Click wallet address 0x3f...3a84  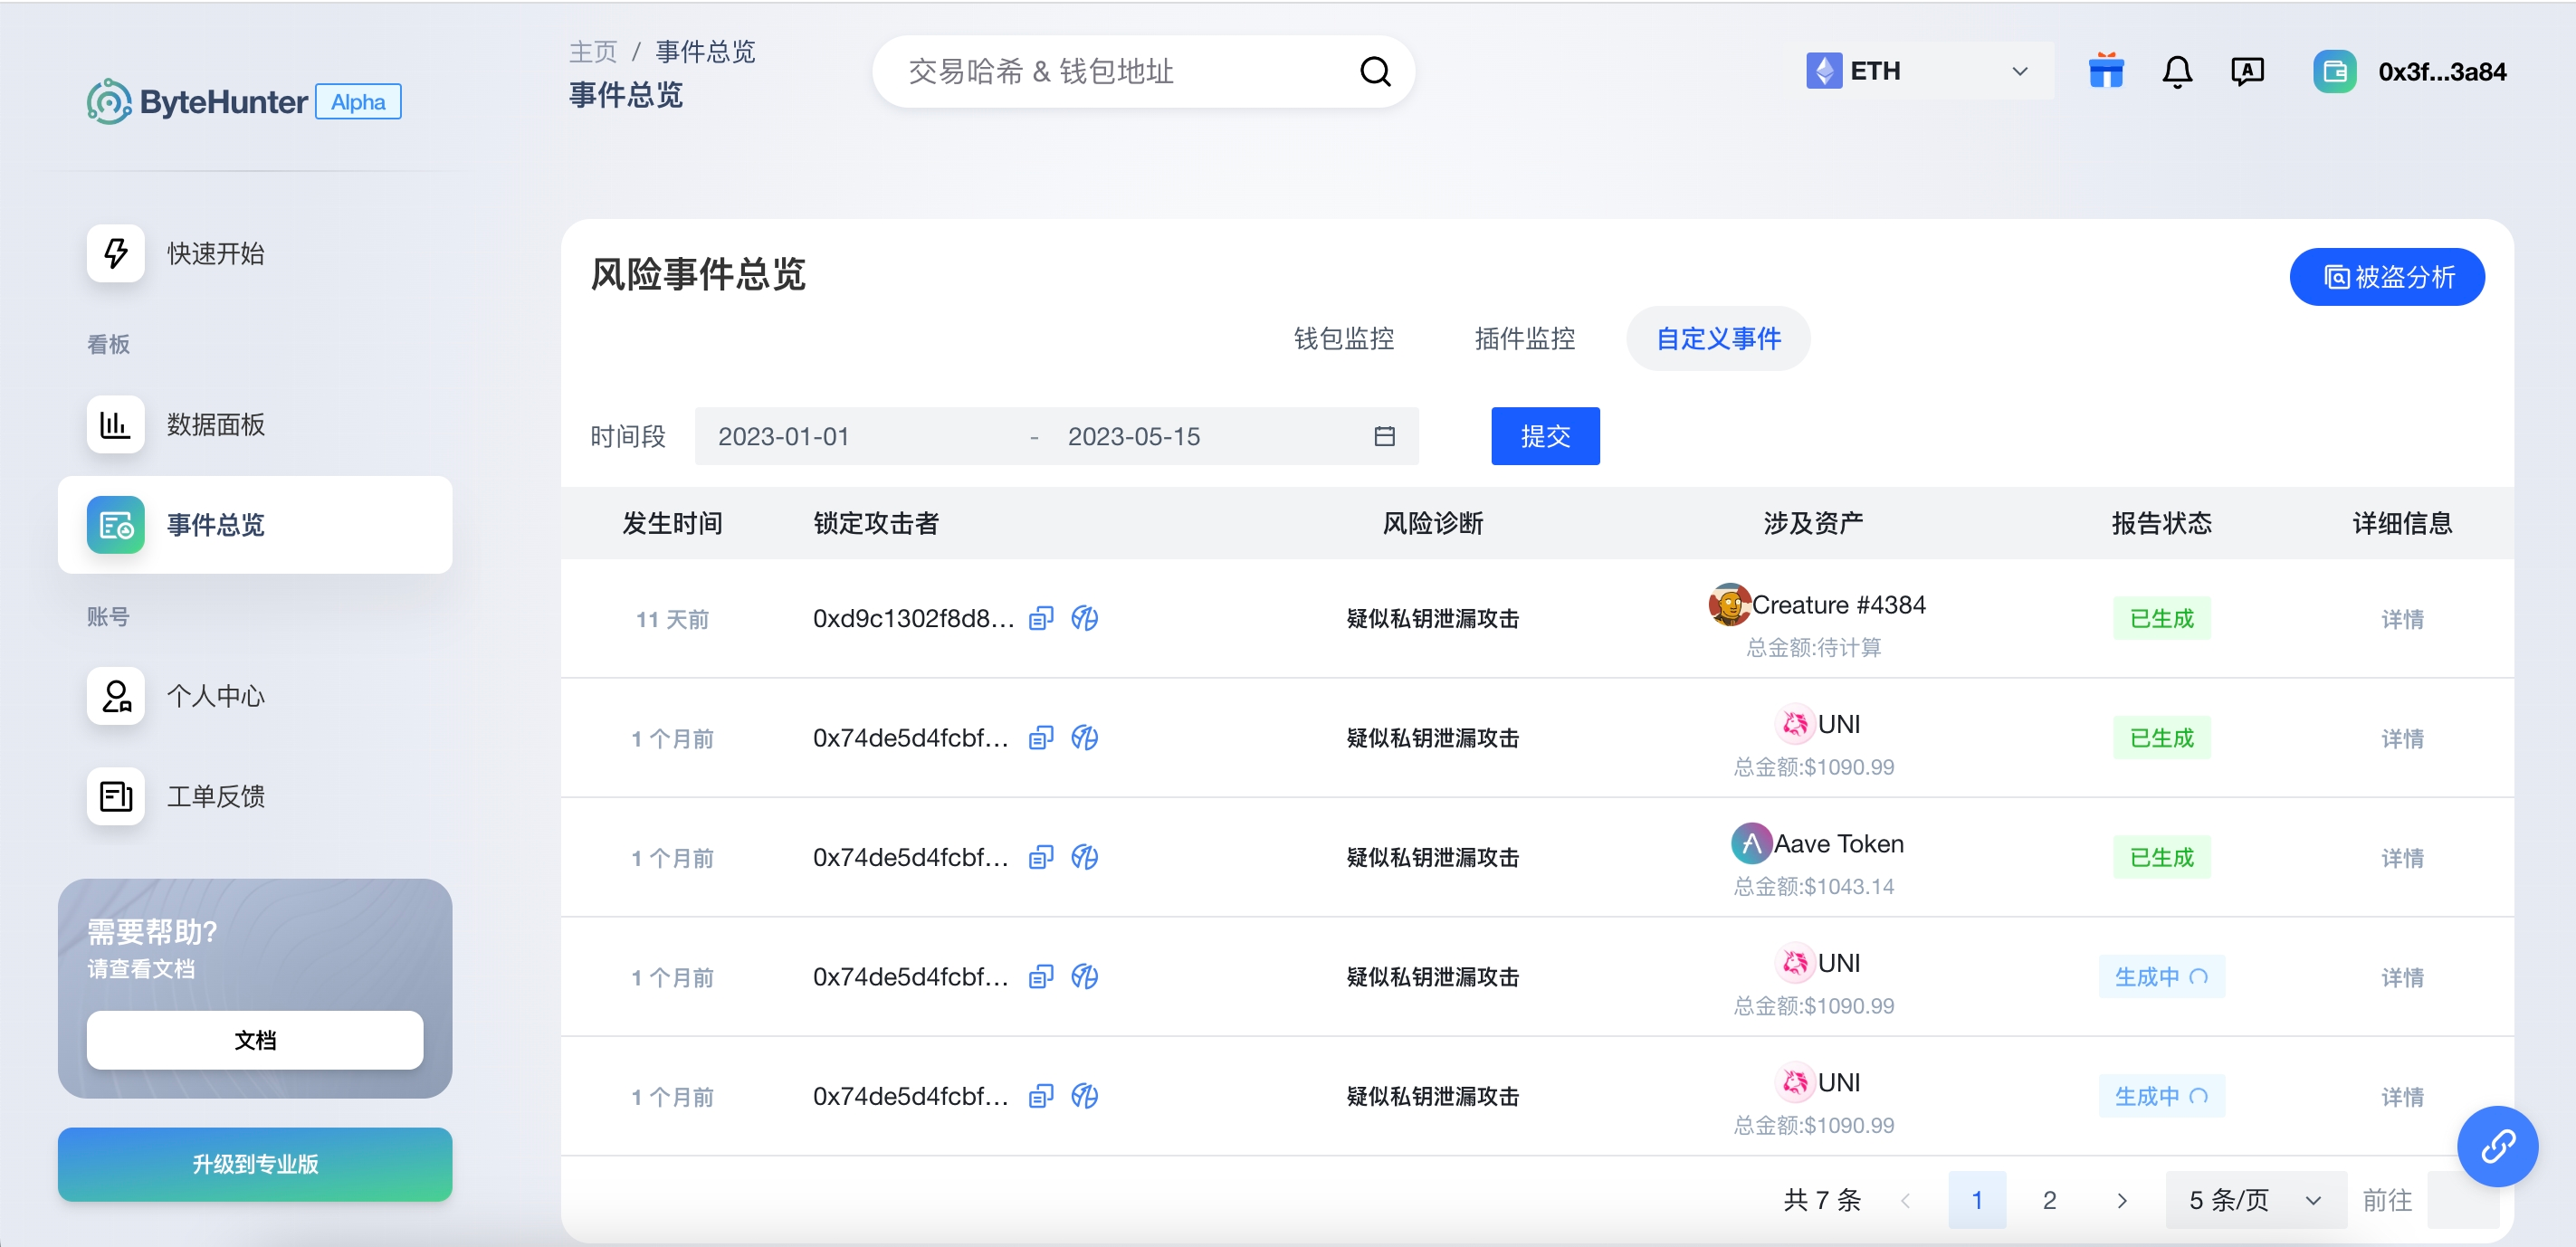[2442, 71]
